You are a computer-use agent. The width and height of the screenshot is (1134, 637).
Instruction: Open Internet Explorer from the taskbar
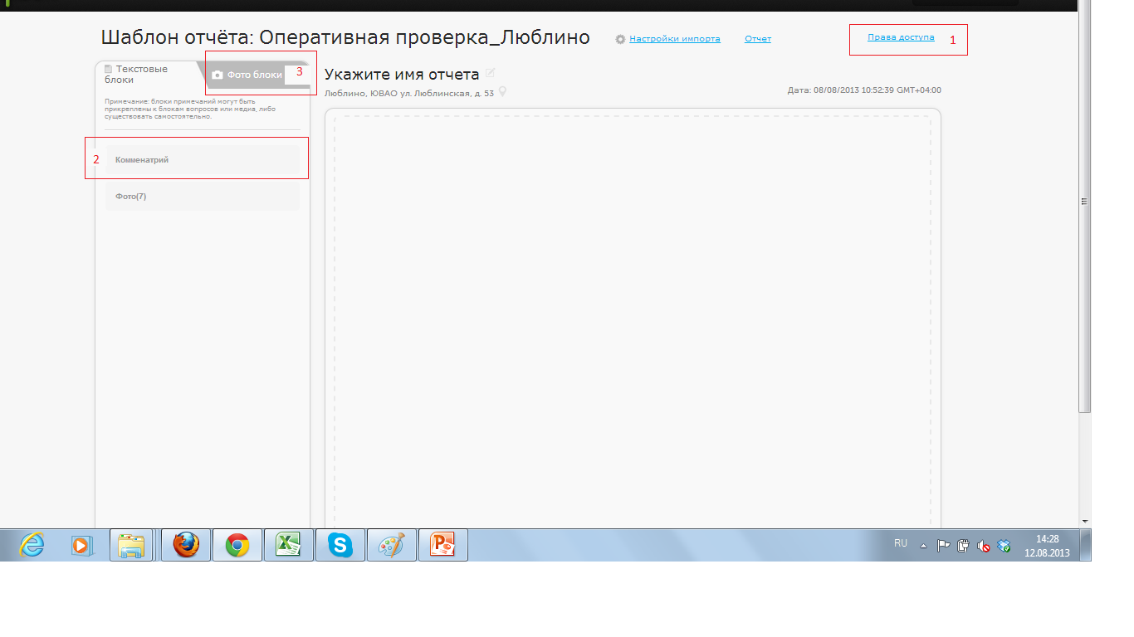[x=32, y=545]
